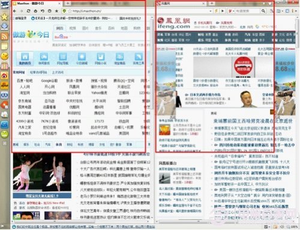Open 美团网 link
The image size is (300, 230).
[124, 133]
